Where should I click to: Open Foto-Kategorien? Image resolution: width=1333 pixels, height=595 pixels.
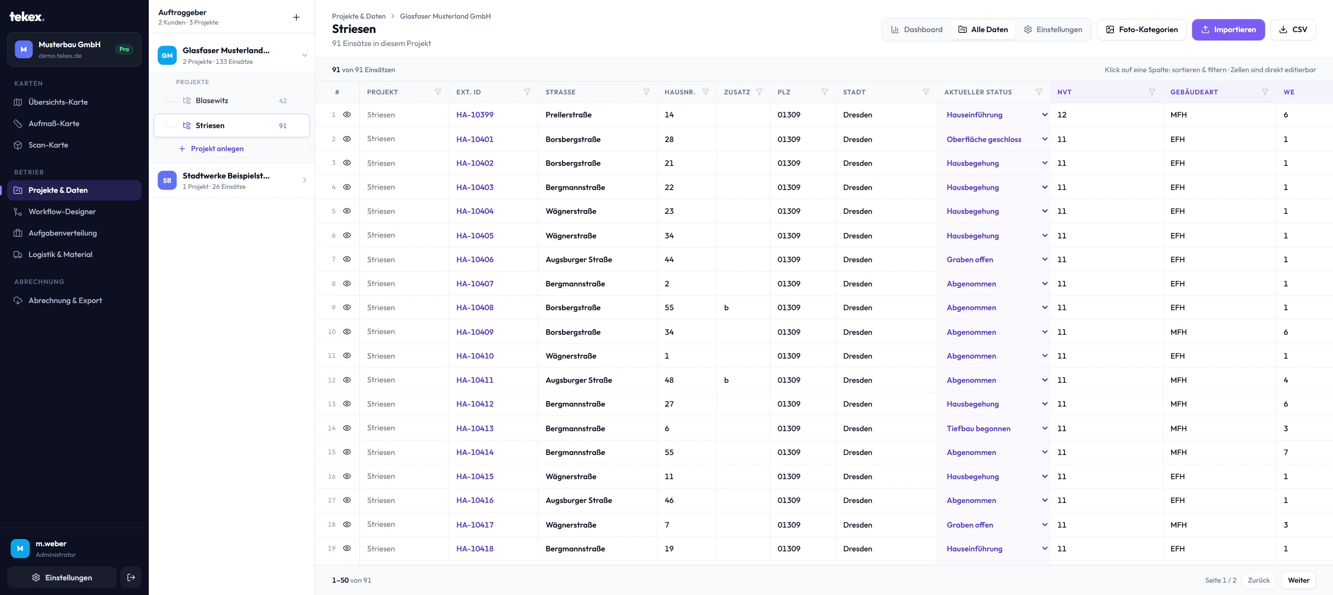[1141, 29]
